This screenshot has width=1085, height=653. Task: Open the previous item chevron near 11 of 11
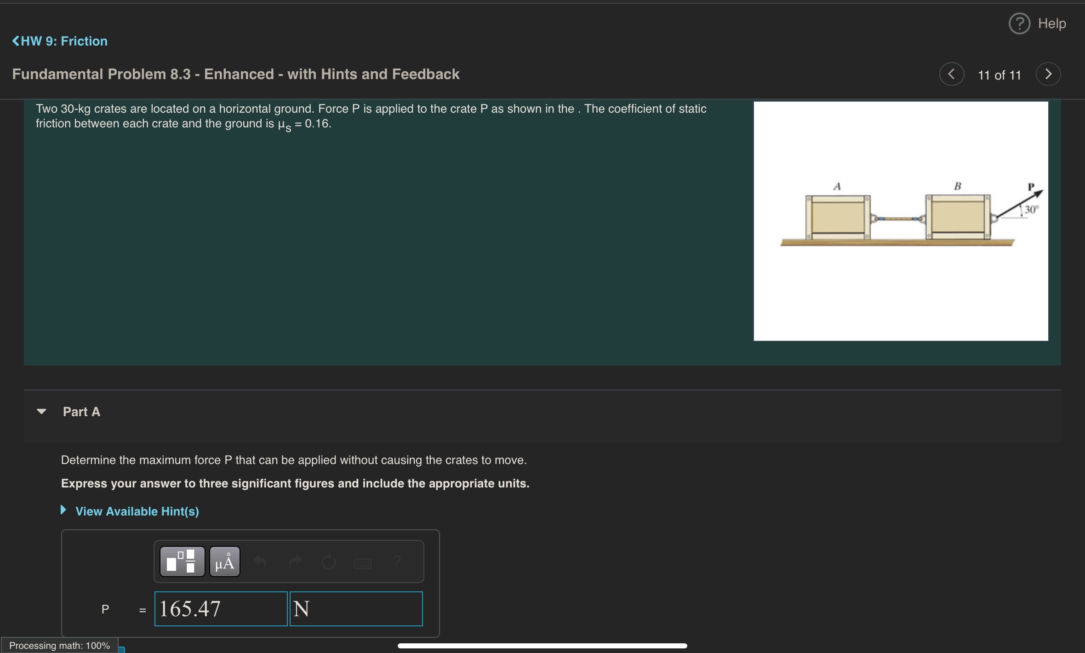coord(952,74)
